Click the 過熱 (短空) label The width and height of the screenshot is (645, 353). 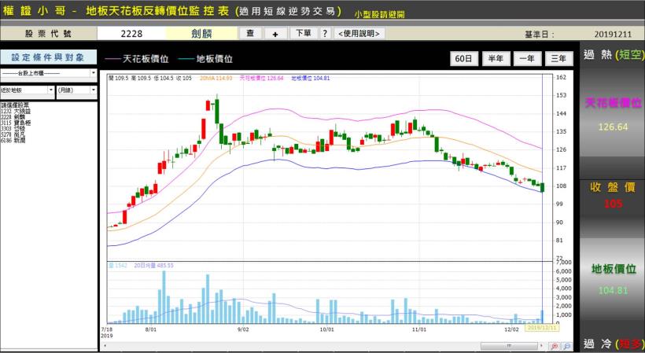(x=613, y=55)
